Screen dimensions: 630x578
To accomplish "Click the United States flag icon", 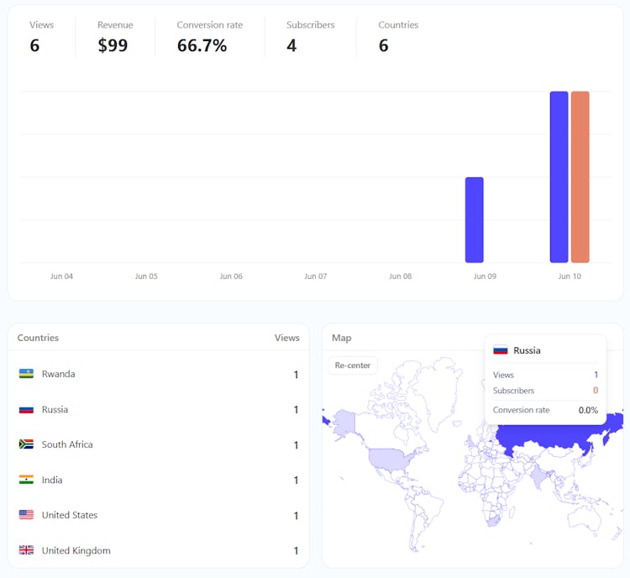I will click(x=26, y=515).
